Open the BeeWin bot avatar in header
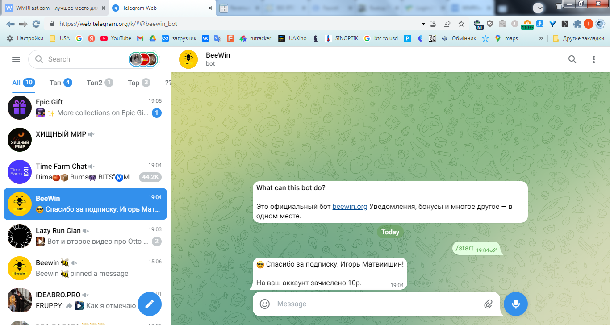Image resolution: width=610 pixels, height=325 pixels. click(x=188, y=59)
